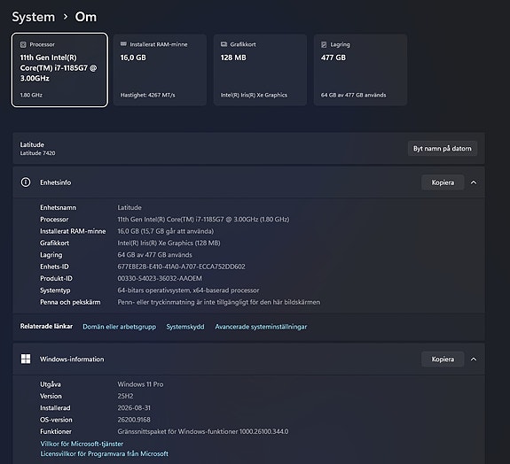
Task: Open Systemskydd link
Action: coord(185,327)
